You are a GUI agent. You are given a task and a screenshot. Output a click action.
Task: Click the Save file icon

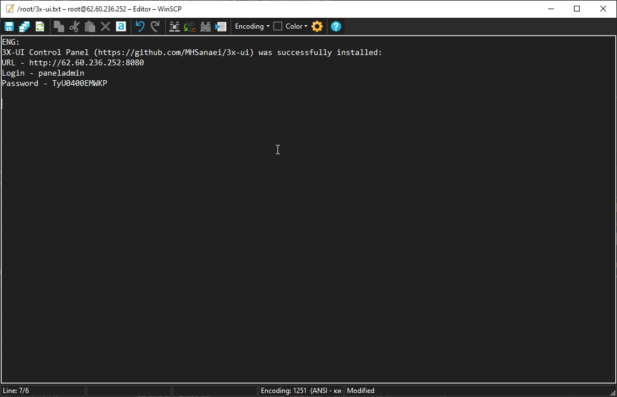(x=9, y=26)
